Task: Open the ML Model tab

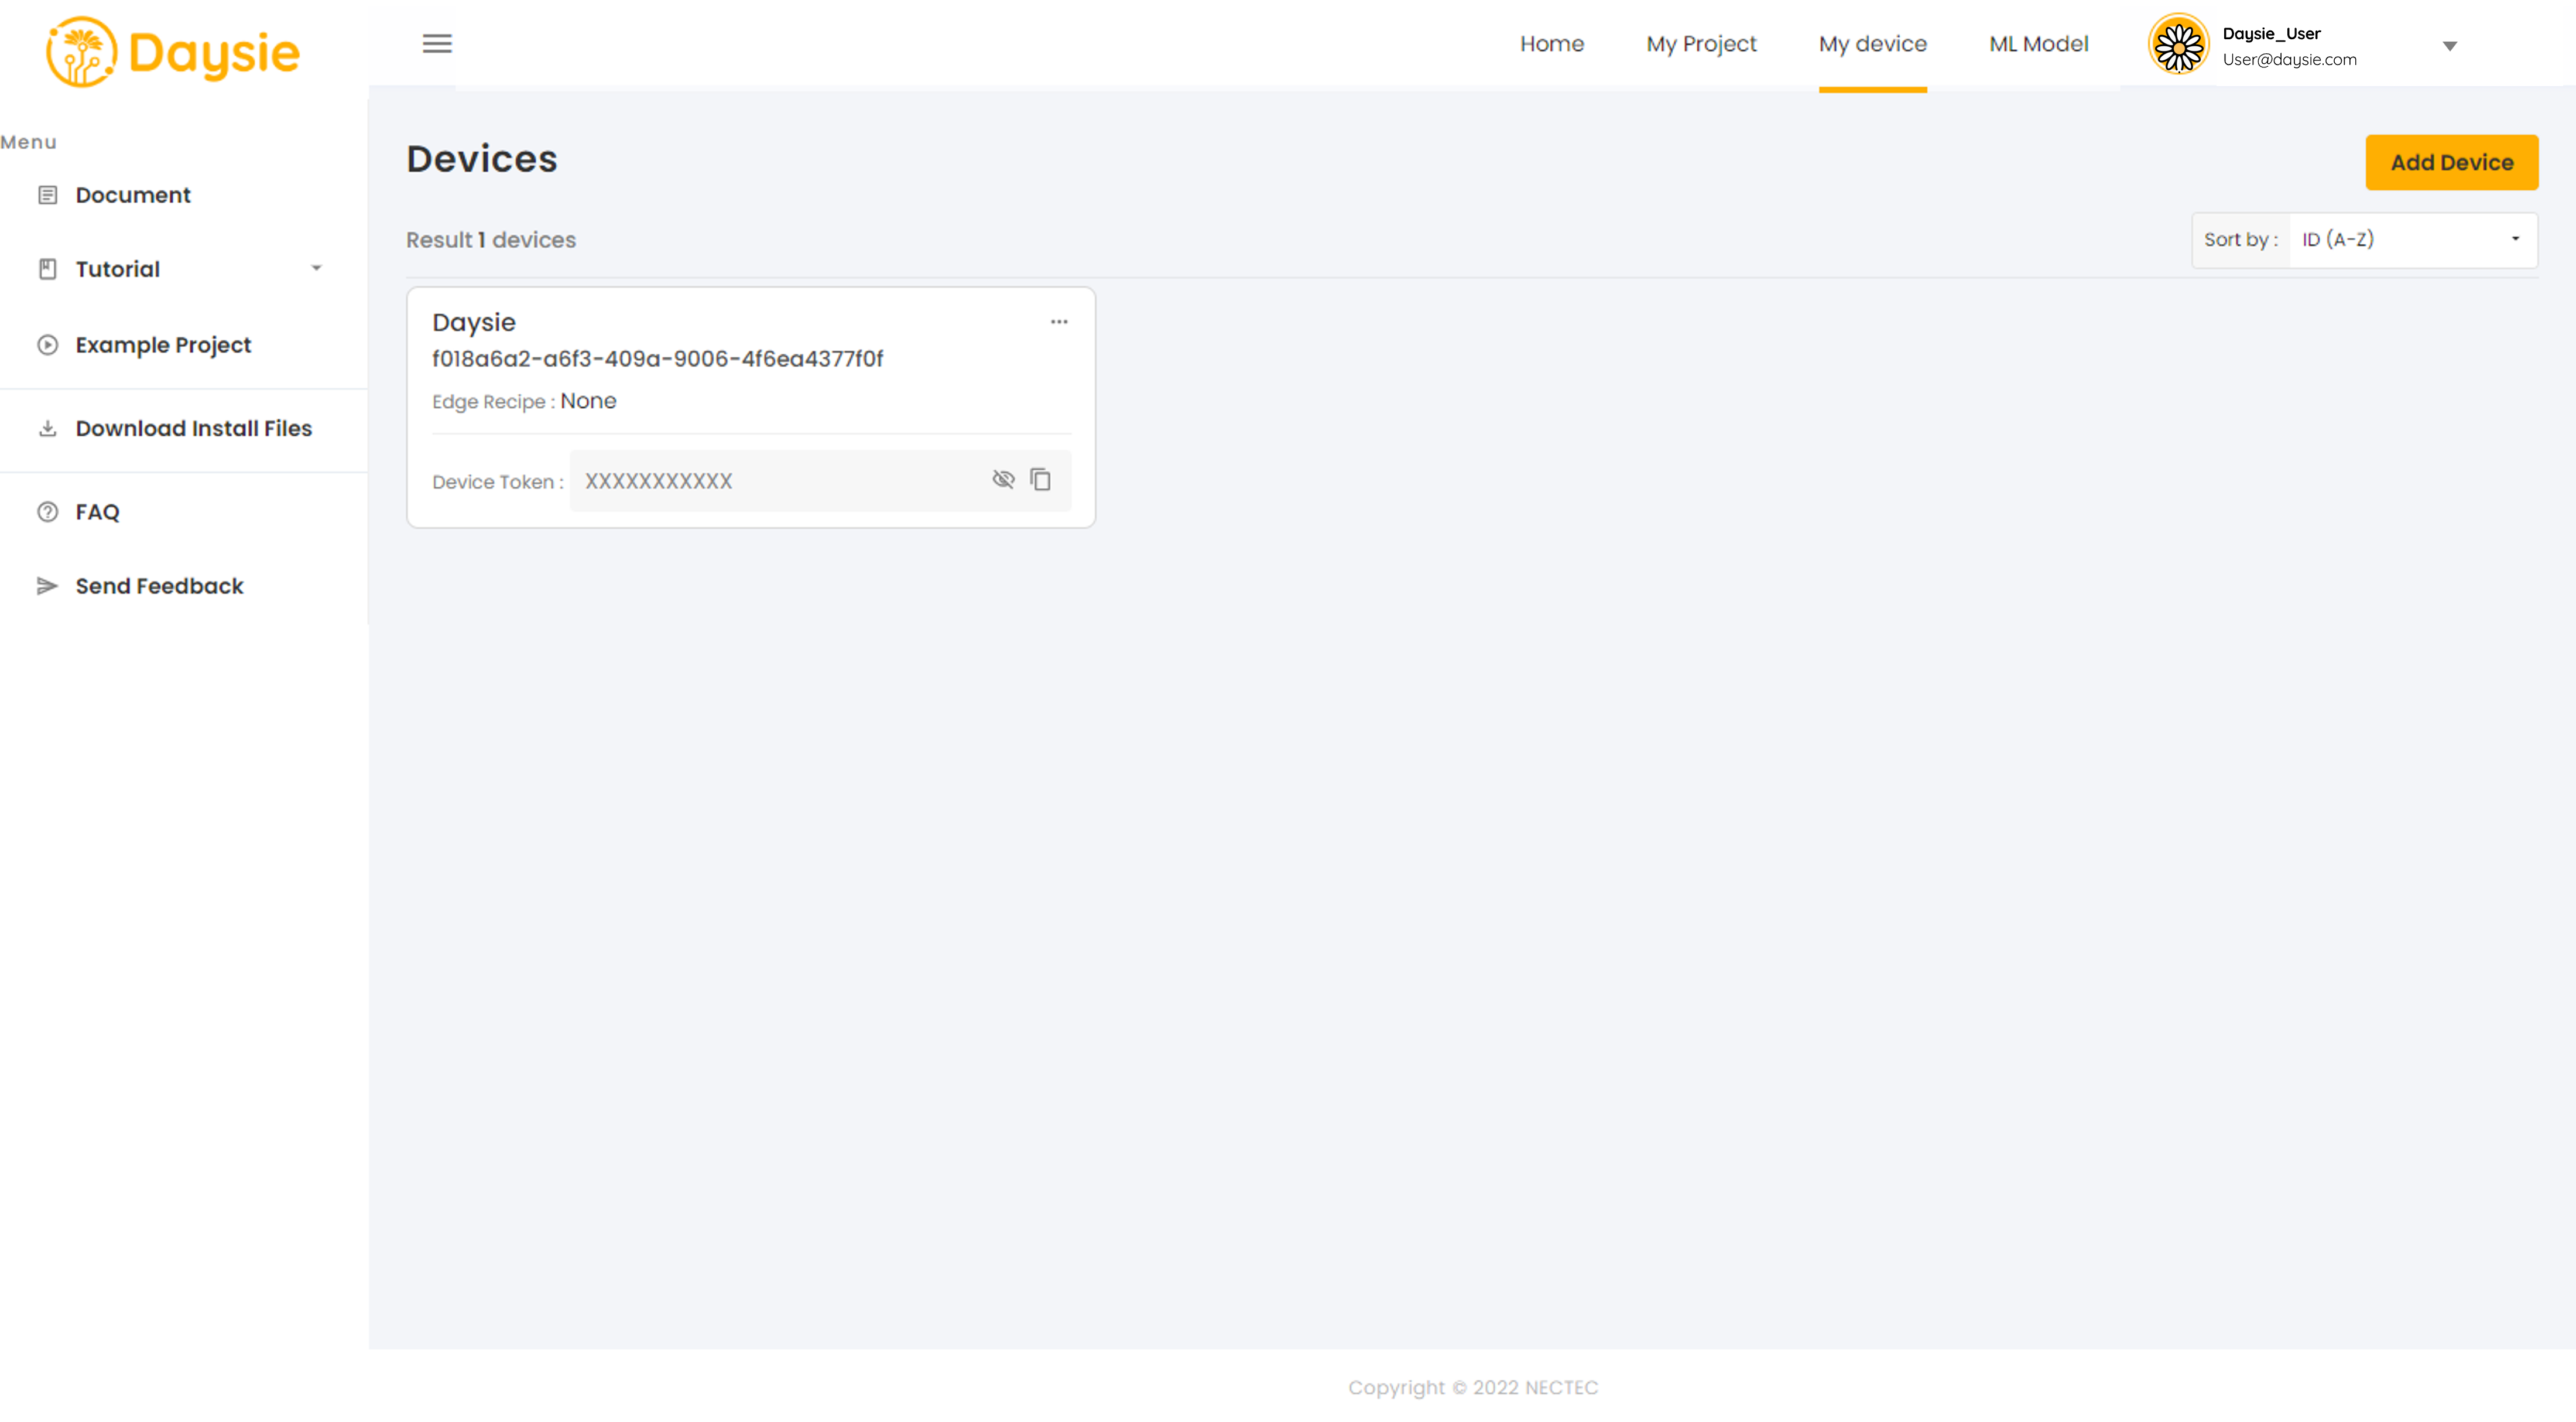Action: click(2038, 44)
